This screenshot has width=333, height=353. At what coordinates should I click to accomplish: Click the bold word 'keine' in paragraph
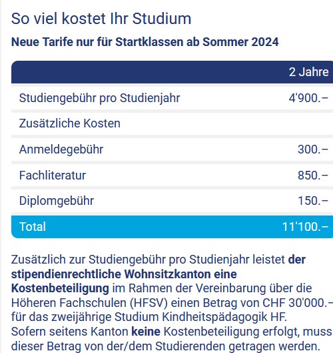tap(146, 332)
